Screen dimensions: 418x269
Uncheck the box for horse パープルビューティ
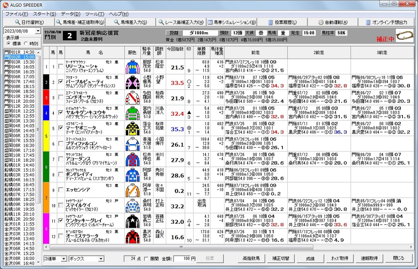pyautogui.click(x=61, y=82)
